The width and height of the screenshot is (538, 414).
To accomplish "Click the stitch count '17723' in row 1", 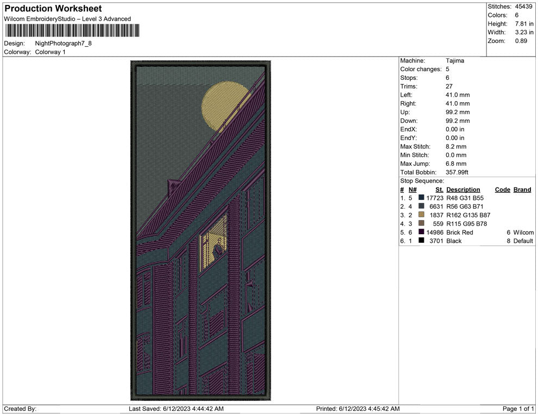I will point(435,198).
